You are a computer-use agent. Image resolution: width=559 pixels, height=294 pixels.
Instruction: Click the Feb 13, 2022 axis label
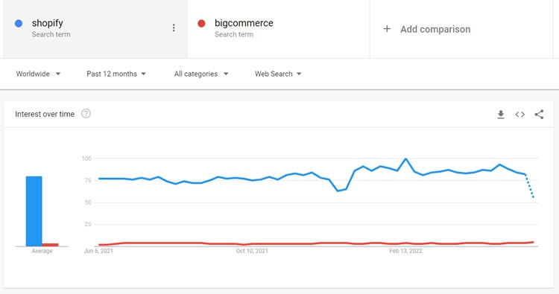point(405,251)
